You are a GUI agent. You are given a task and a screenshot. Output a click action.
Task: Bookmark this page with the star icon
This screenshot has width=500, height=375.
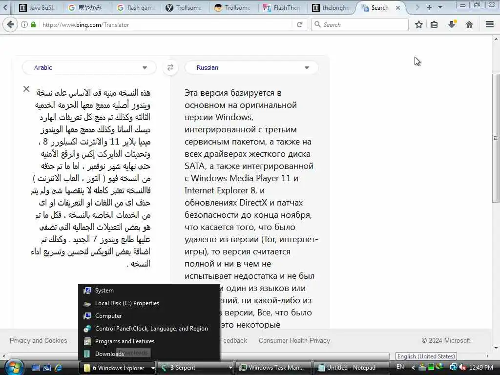(x=418, y=24)
